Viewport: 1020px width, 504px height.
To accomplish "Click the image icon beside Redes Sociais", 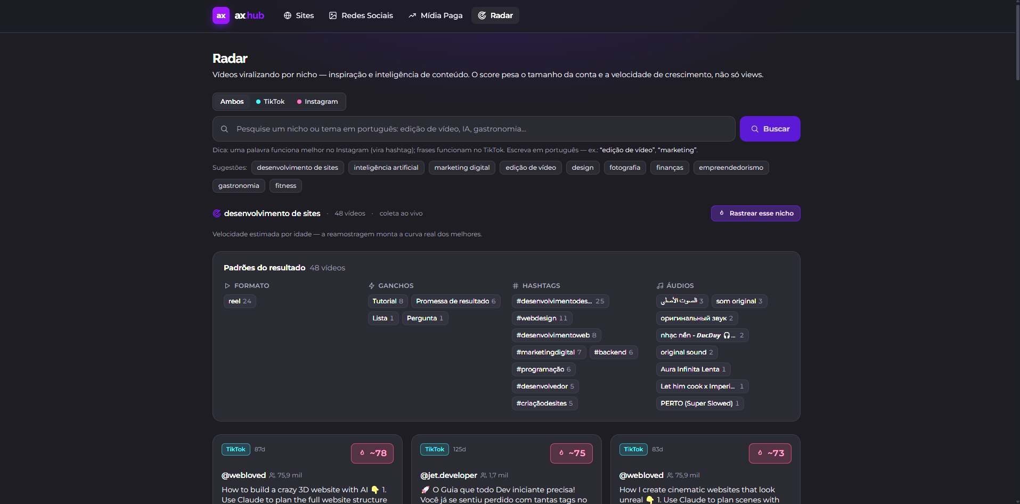I will tap(333, 15).
